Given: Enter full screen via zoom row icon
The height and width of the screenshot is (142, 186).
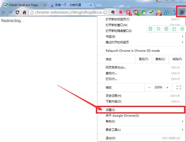Looking at the screenshot, I should pos(179,87).
